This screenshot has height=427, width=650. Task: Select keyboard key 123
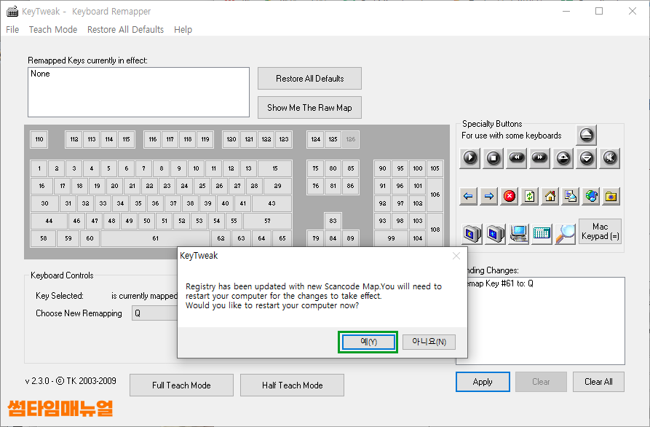(284, 139)
